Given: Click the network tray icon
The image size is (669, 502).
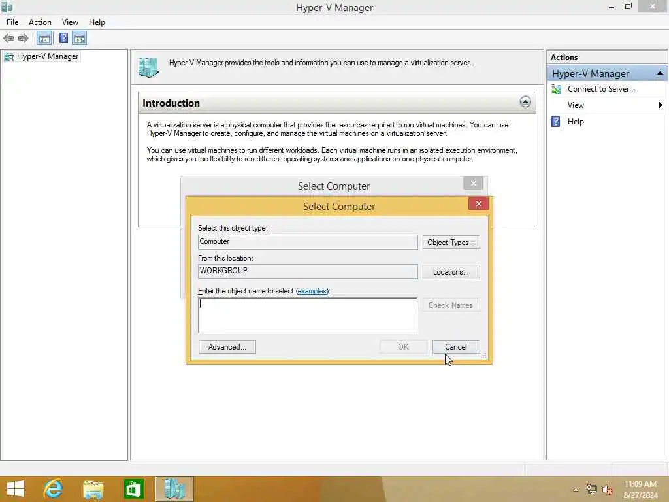Looking at the screenshot, I should 591,489.
